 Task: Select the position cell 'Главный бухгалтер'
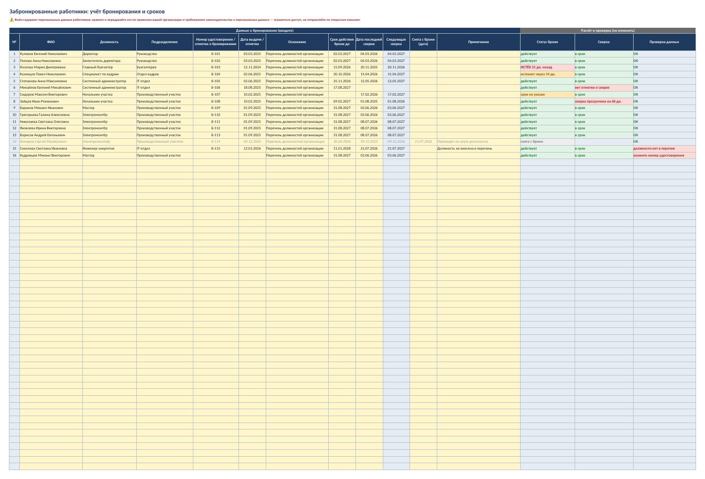coord(110,67)
